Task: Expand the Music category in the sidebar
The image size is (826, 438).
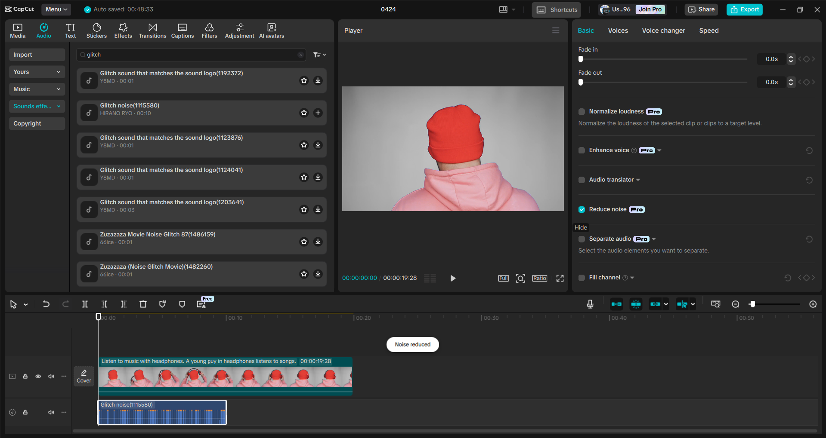Action: click(37, 89)
